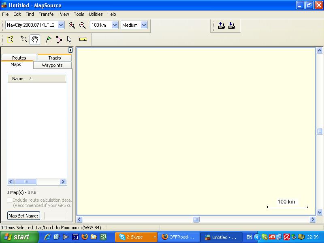Select the Map tool icon
324x243 pixels.
[x=11, y=39]
